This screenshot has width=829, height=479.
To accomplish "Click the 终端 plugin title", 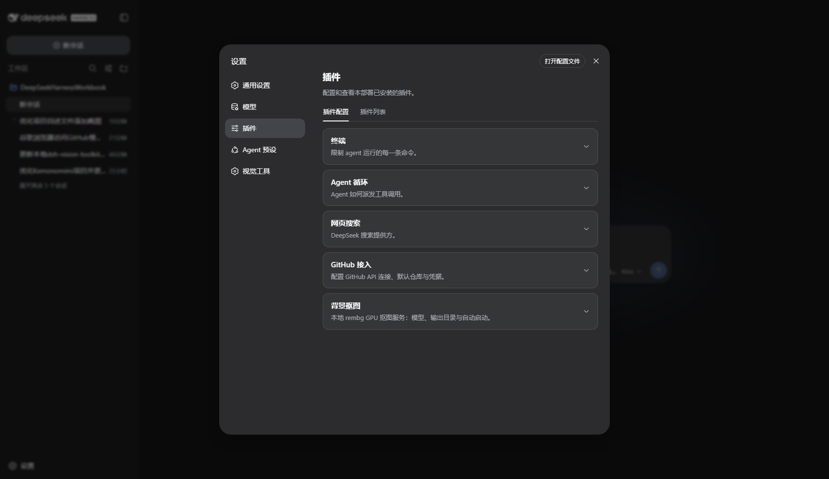I will (x=338, y=140).
